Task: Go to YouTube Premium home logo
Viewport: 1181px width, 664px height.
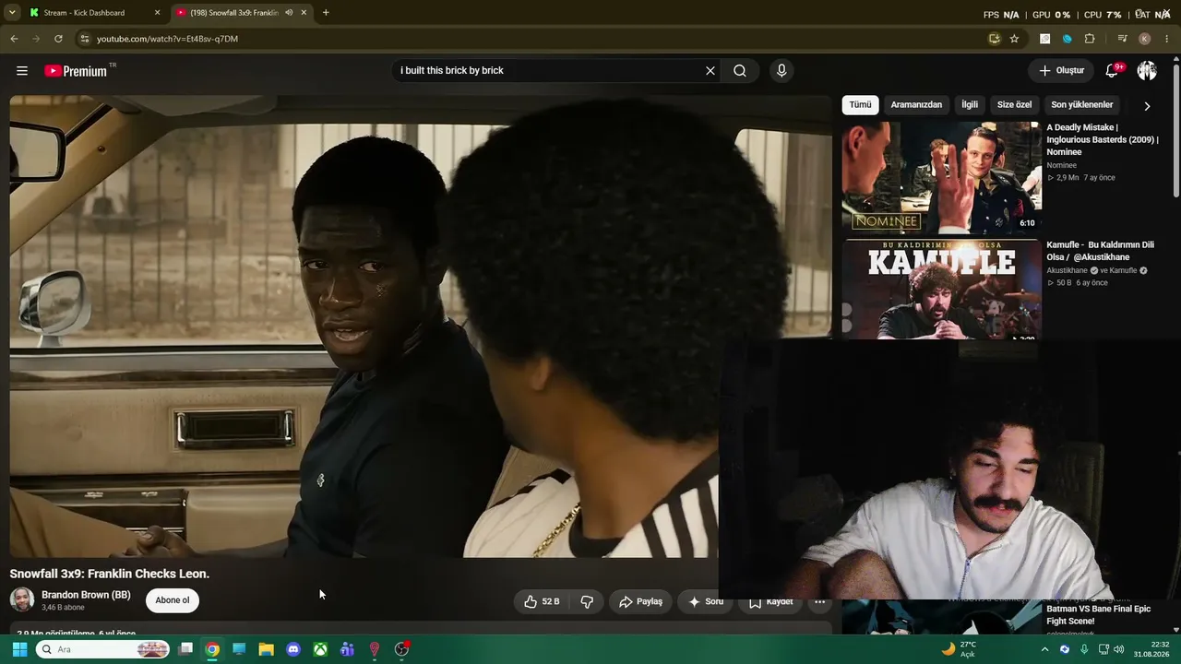Action: (x=76, y=71)
